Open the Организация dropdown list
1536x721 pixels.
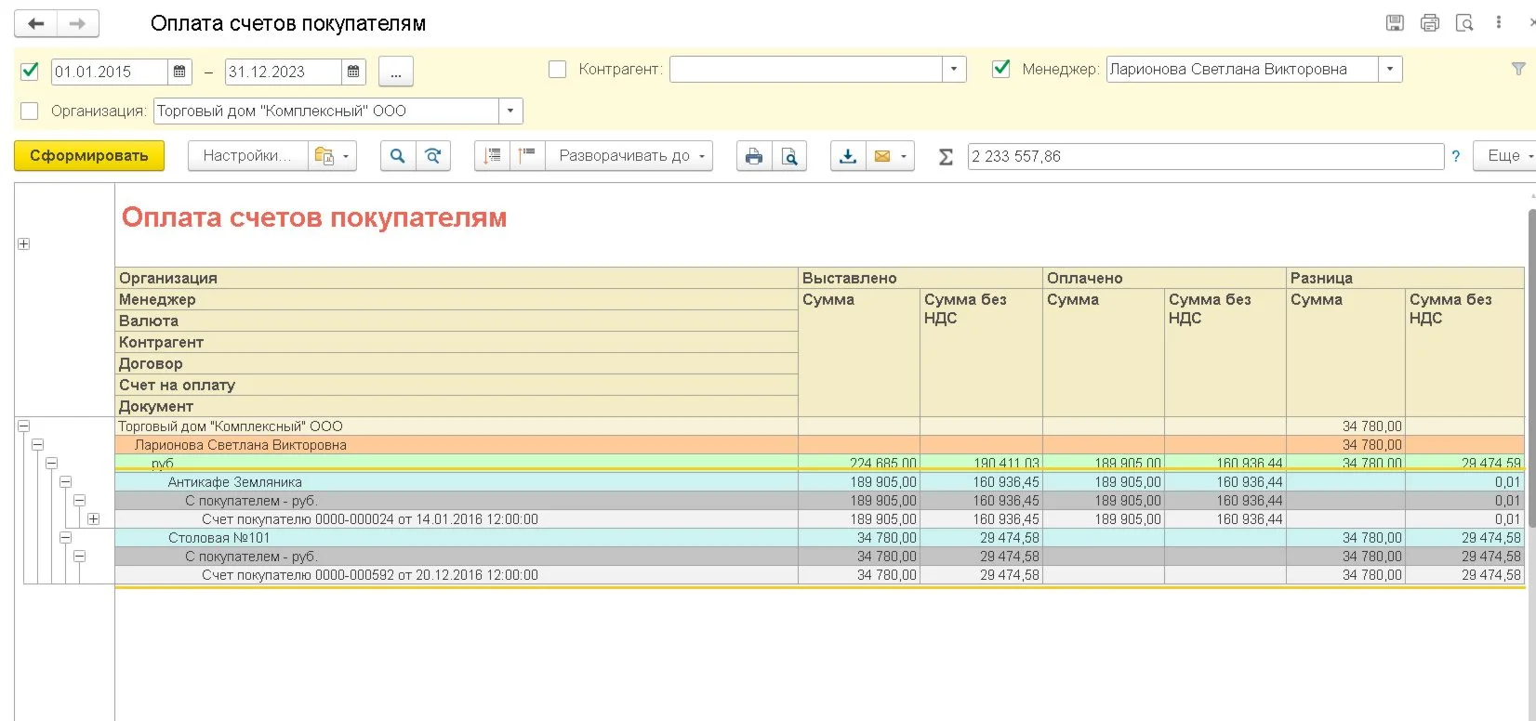(x=510, y=111)
